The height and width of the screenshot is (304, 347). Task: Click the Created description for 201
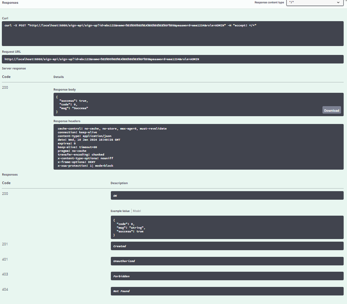[x=227, y=246]
